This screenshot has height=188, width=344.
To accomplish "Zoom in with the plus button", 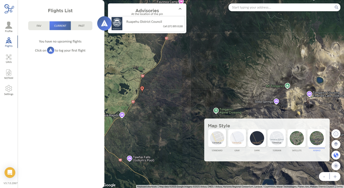I will (335, 177).
